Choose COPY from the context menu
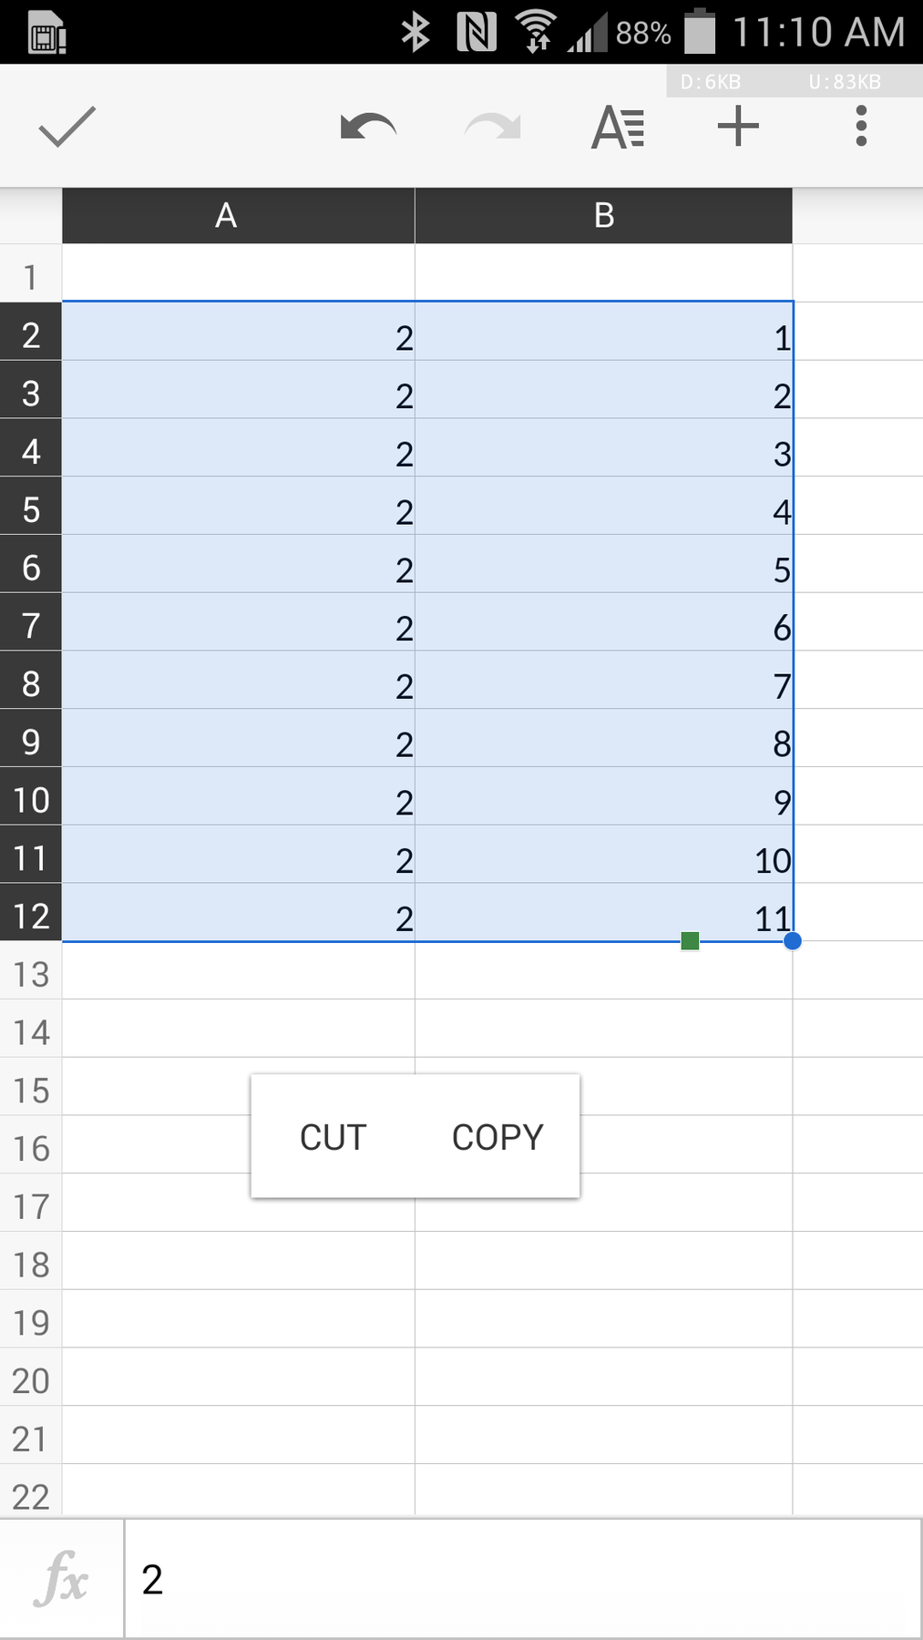 coord(497,1136)
